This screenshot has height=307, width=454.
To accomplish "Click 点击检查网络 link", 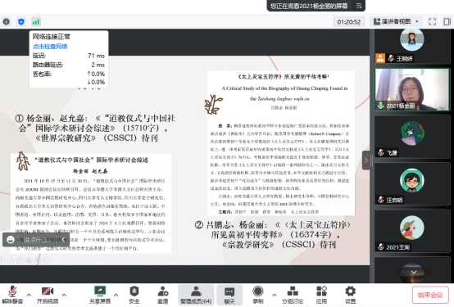I will point(50,47).
